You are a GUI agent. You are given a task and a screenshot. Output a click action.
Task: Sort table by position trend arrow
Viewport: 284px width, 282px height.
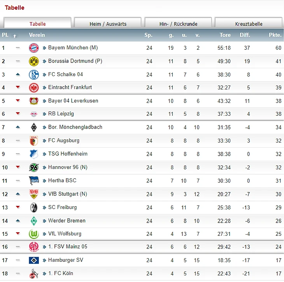15,36
